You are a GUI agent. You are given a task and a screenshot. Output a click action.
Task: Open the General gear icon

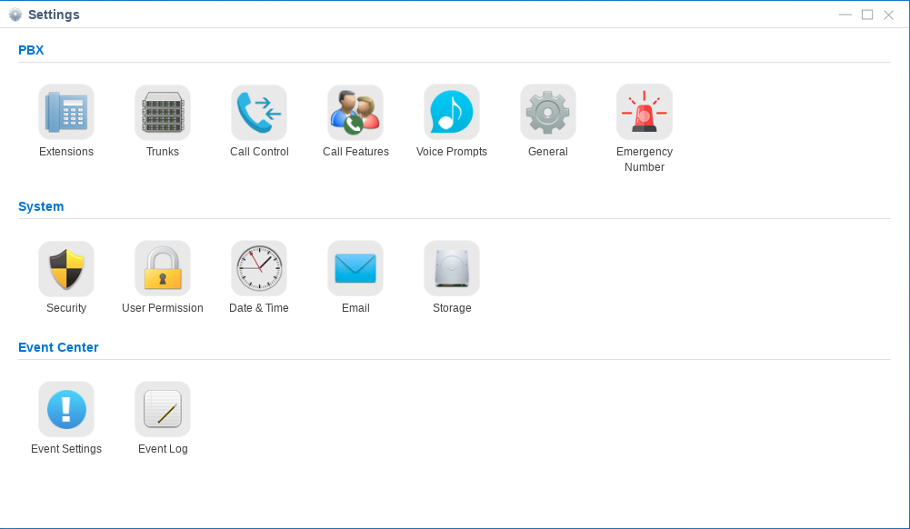[548, 112]
